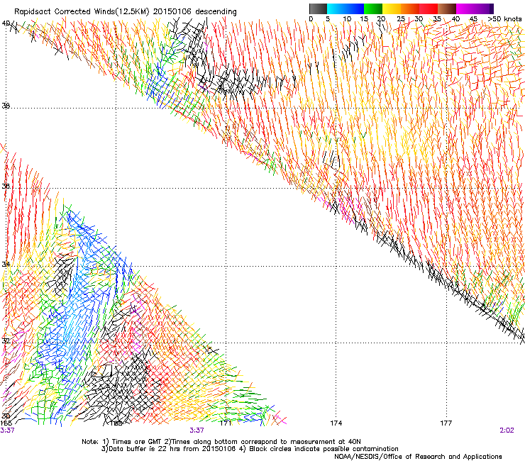
Task: Click latitude label '40' on left axis
Action: tap(6, 23)
